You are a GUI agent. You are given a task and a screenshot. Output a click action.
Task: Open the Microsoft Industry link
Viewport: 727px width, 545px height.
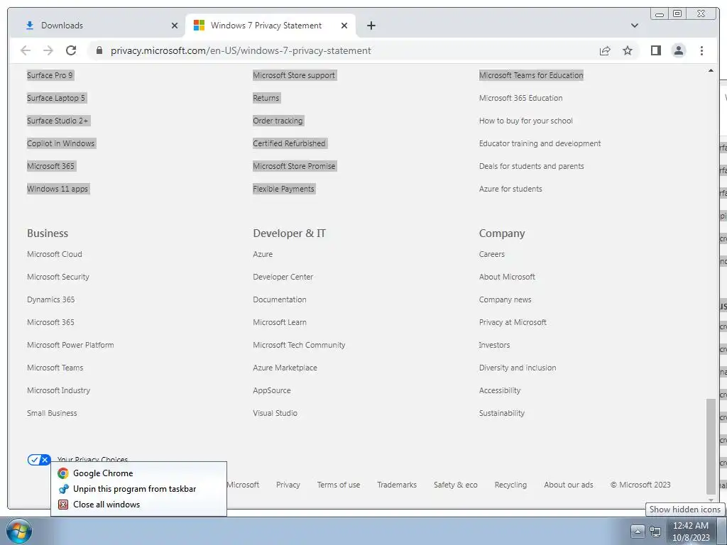[58, 390]
